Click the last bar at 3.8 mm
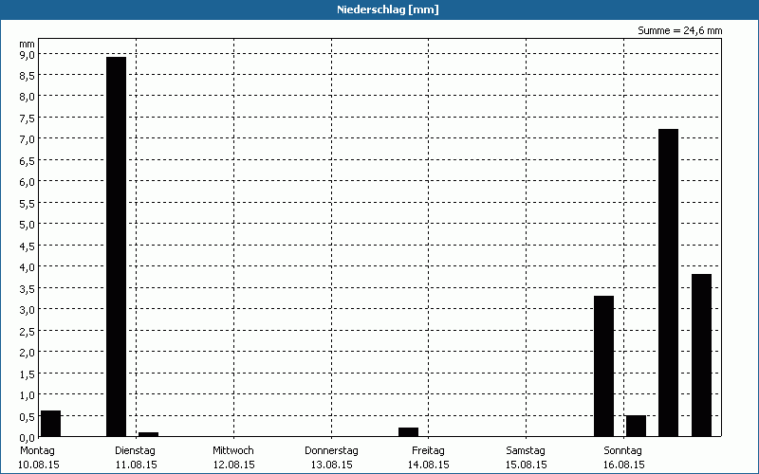Viewport: 759px width, 474px height. tap(701, 355)
